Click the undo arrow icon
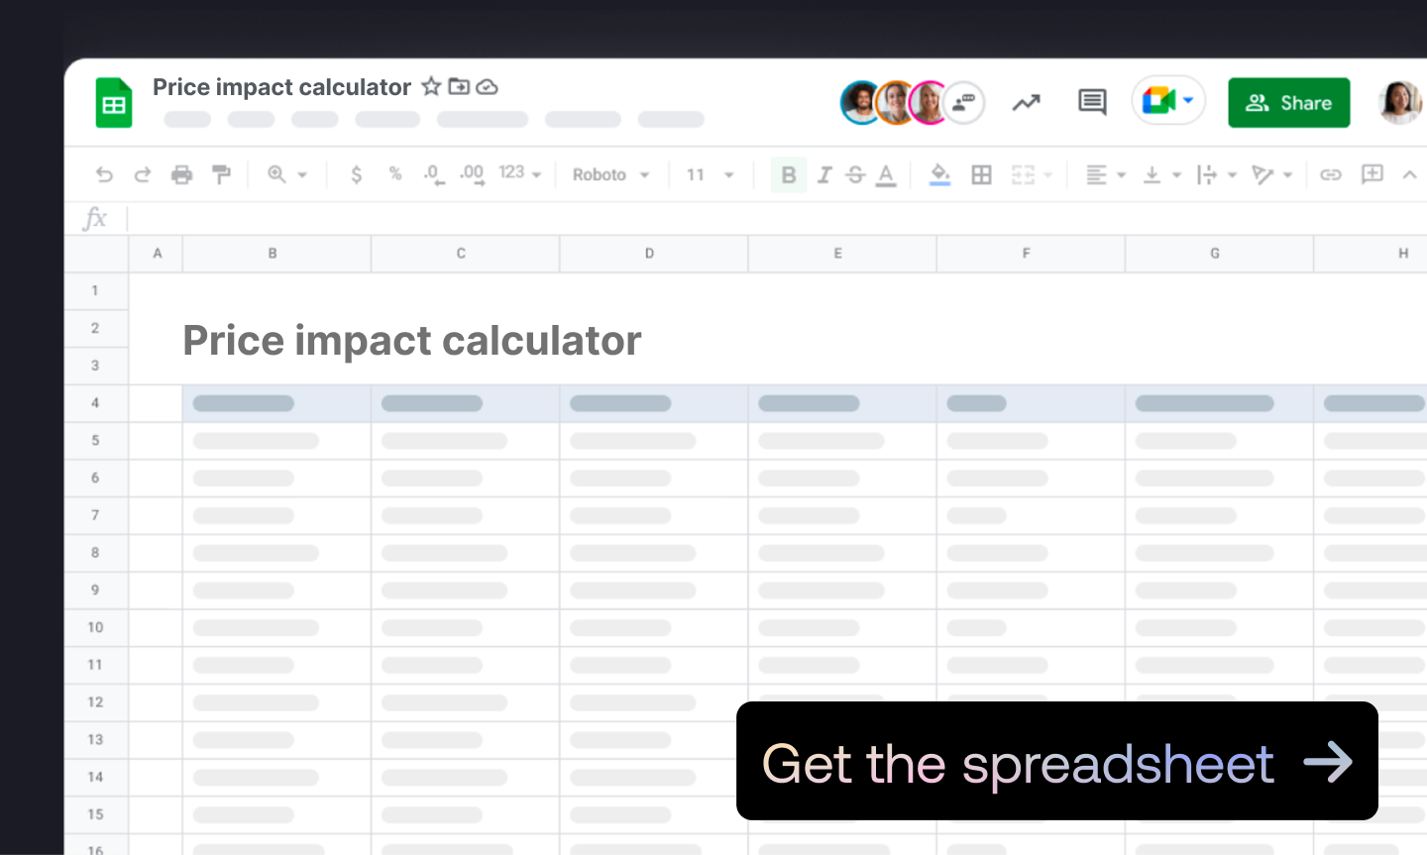 click(x=104, y=175)
